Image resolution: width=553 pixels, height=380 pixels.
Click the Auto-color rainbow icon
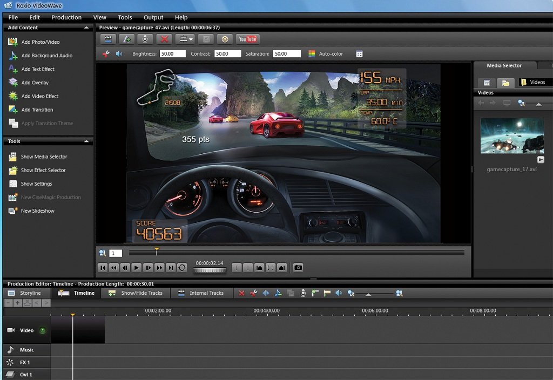pos(312,54)
